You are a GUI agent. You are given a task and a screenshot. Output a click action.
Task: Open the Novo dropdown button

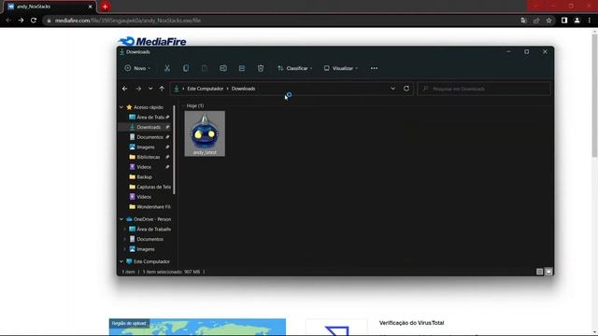(137, 68)
